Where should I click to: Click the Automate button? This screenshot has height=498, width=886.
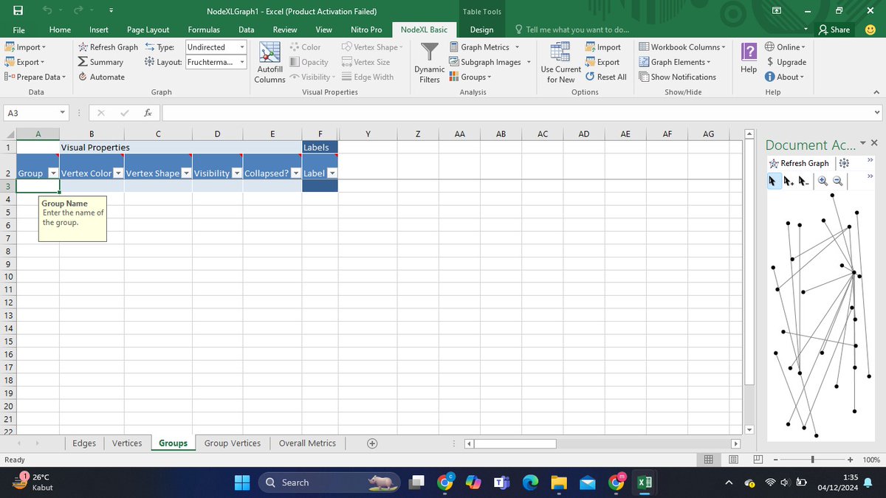[x=101, y=77]
